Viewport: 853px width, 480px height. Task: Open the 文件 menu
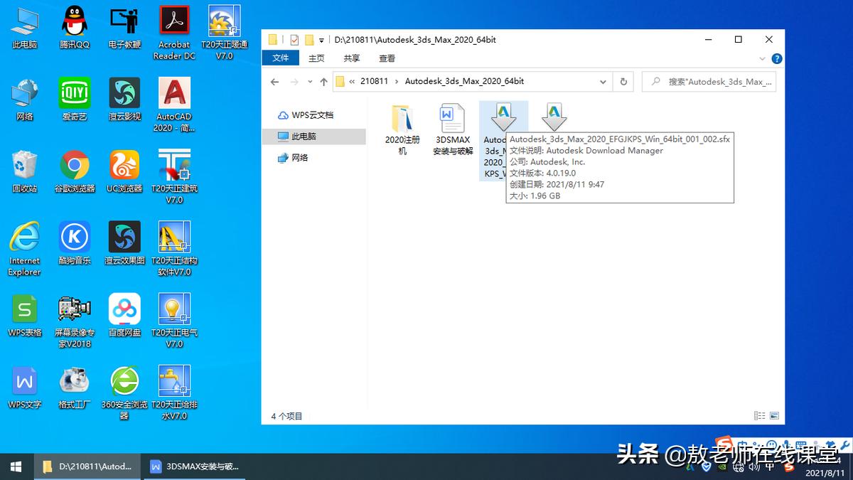tap(281, 58)
